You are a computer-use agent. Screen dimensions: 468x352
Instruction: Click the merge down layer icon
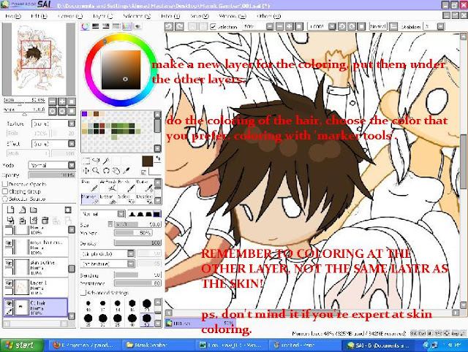[22, 221]
